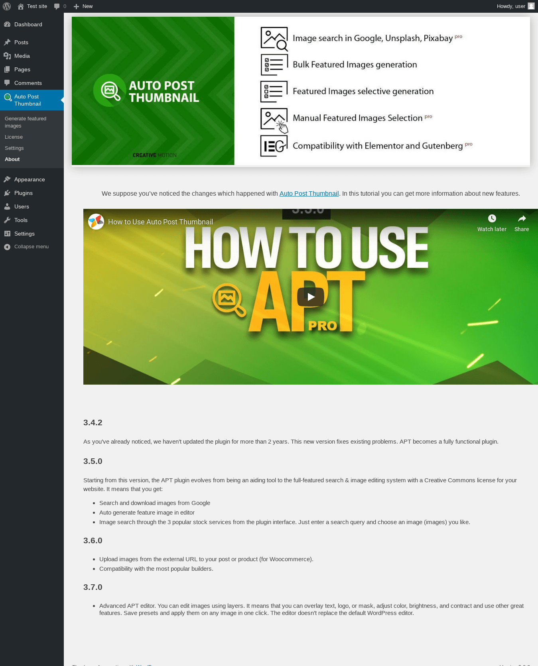Image resolution: width=538 pixels, height=666 pixels.
Task: Click the Posts pushpin icon
Action: pos(7,42)
